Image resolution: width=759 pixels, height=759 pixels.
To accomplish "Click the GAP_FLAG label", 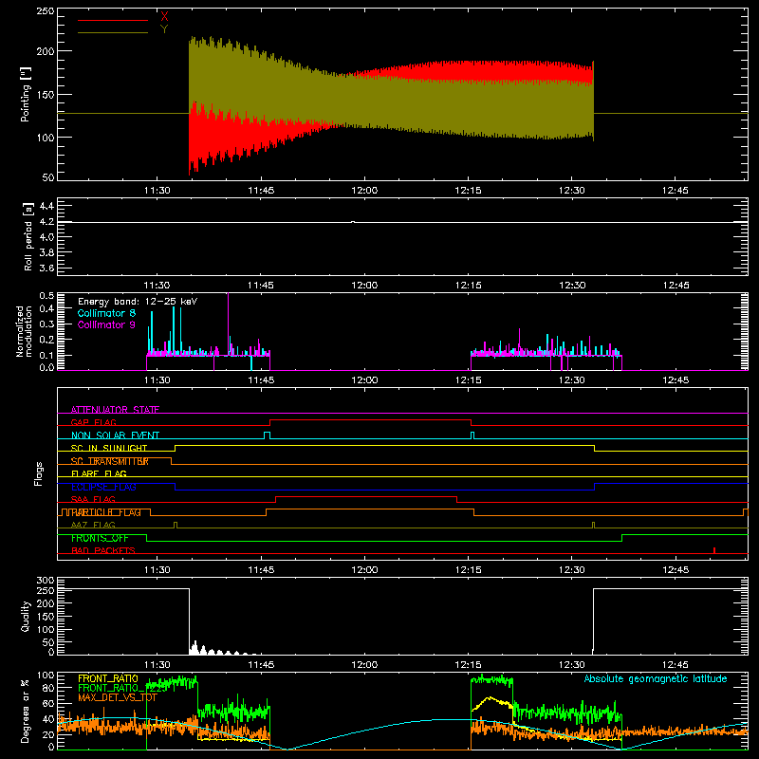I will coord(93,422).
